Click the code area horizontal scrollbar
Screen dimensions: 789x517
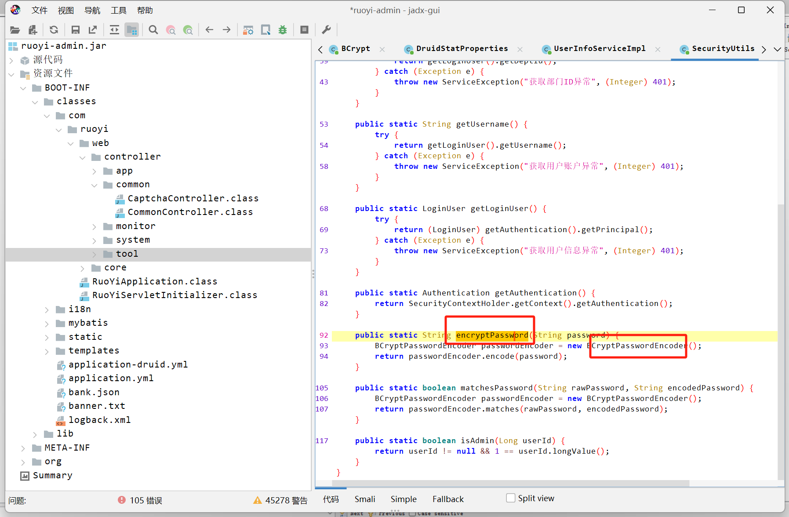click(x=510, y=483)
